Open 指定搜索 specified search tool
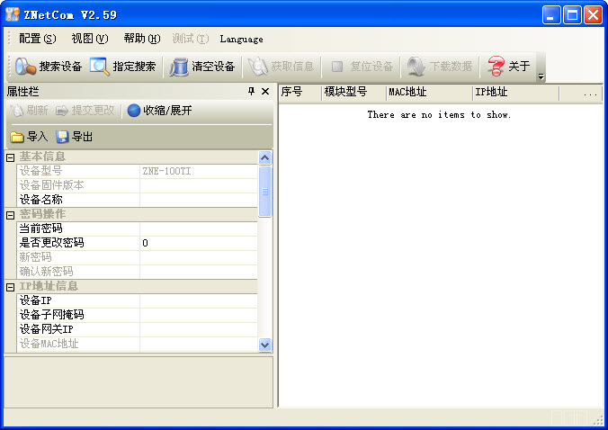Image resolution: width=608 pixels, height=430 pixels. coord(99,67)
